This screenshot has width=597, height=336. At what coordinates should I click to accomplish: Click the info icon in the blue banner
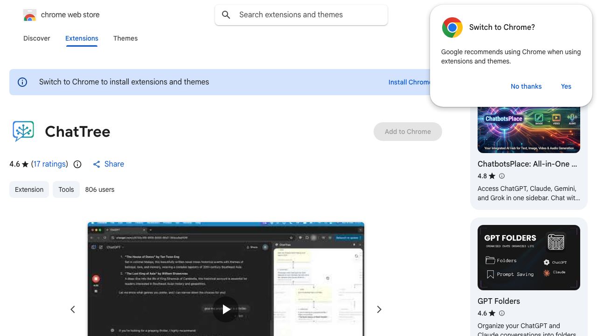click(x=22, y=82)
